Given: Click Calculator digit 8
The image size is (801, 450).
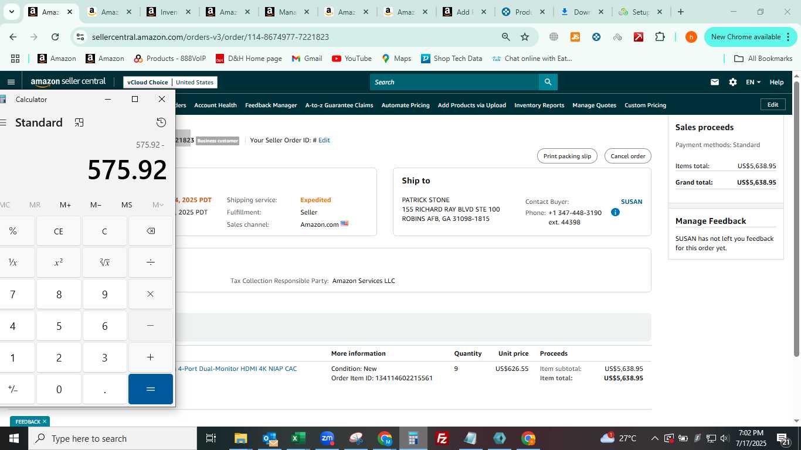Looking at the screenshot, I should pyautogui.click(x=59, y=294).
